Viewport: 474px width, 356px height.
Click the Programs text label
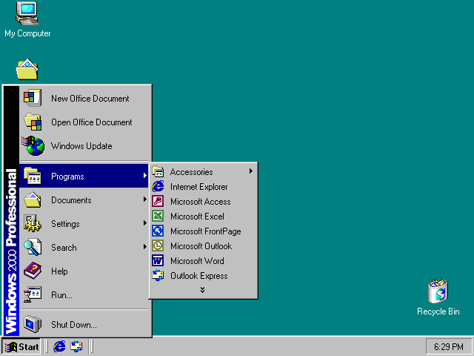click(x=67, y=177)
